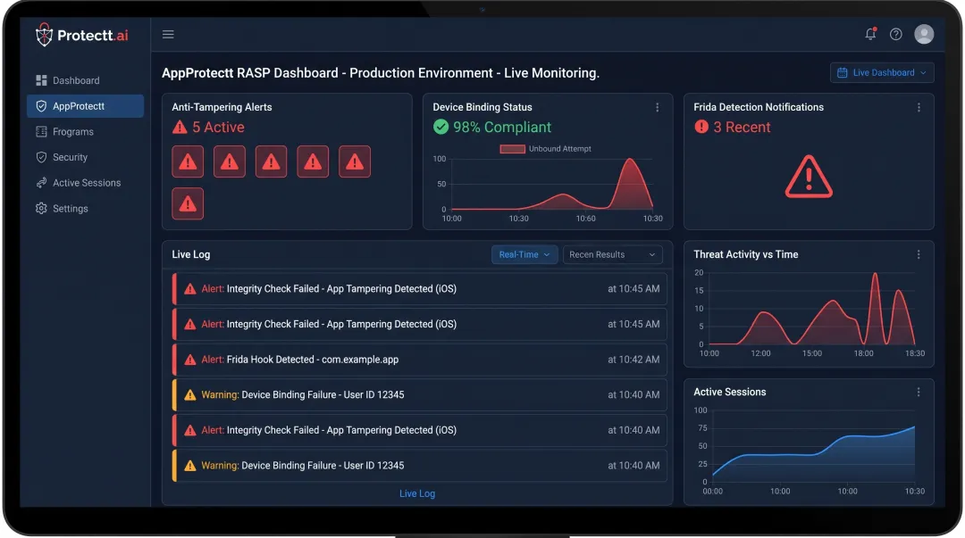Click the Active Sessions link icon in sidebar
The height and width of the screenshot is (538, 965).
pos(41,183)
